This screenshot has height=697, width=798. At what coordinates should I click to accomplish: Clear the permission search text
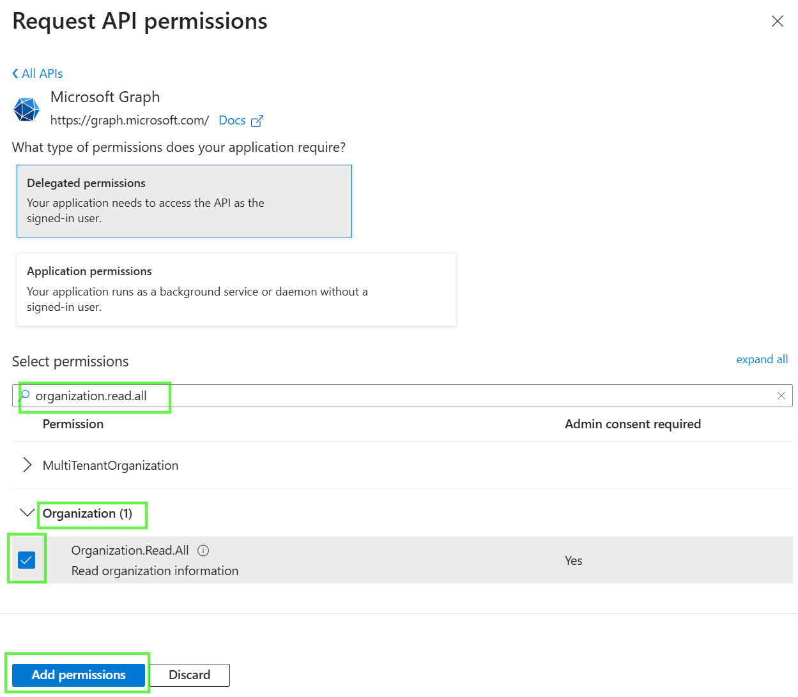pyautogui.click(x=781, y=396)
